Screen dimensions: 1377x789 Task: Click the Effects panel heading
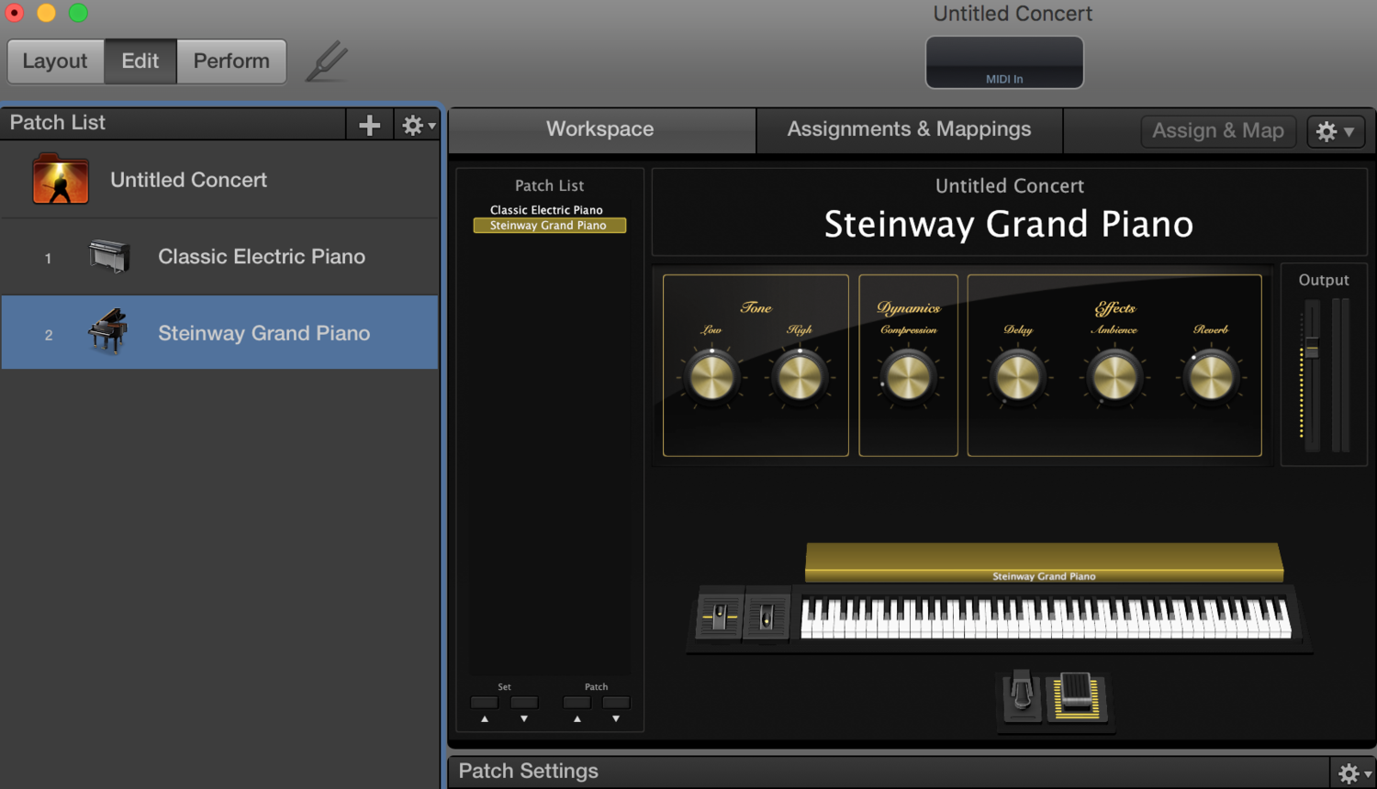coord(1114,308)
